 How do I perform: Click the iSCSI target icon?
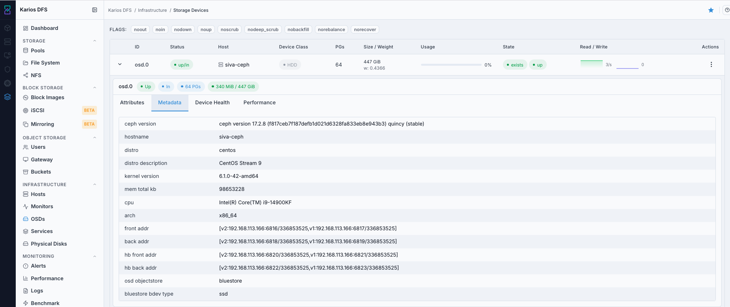tap(26, 111)
